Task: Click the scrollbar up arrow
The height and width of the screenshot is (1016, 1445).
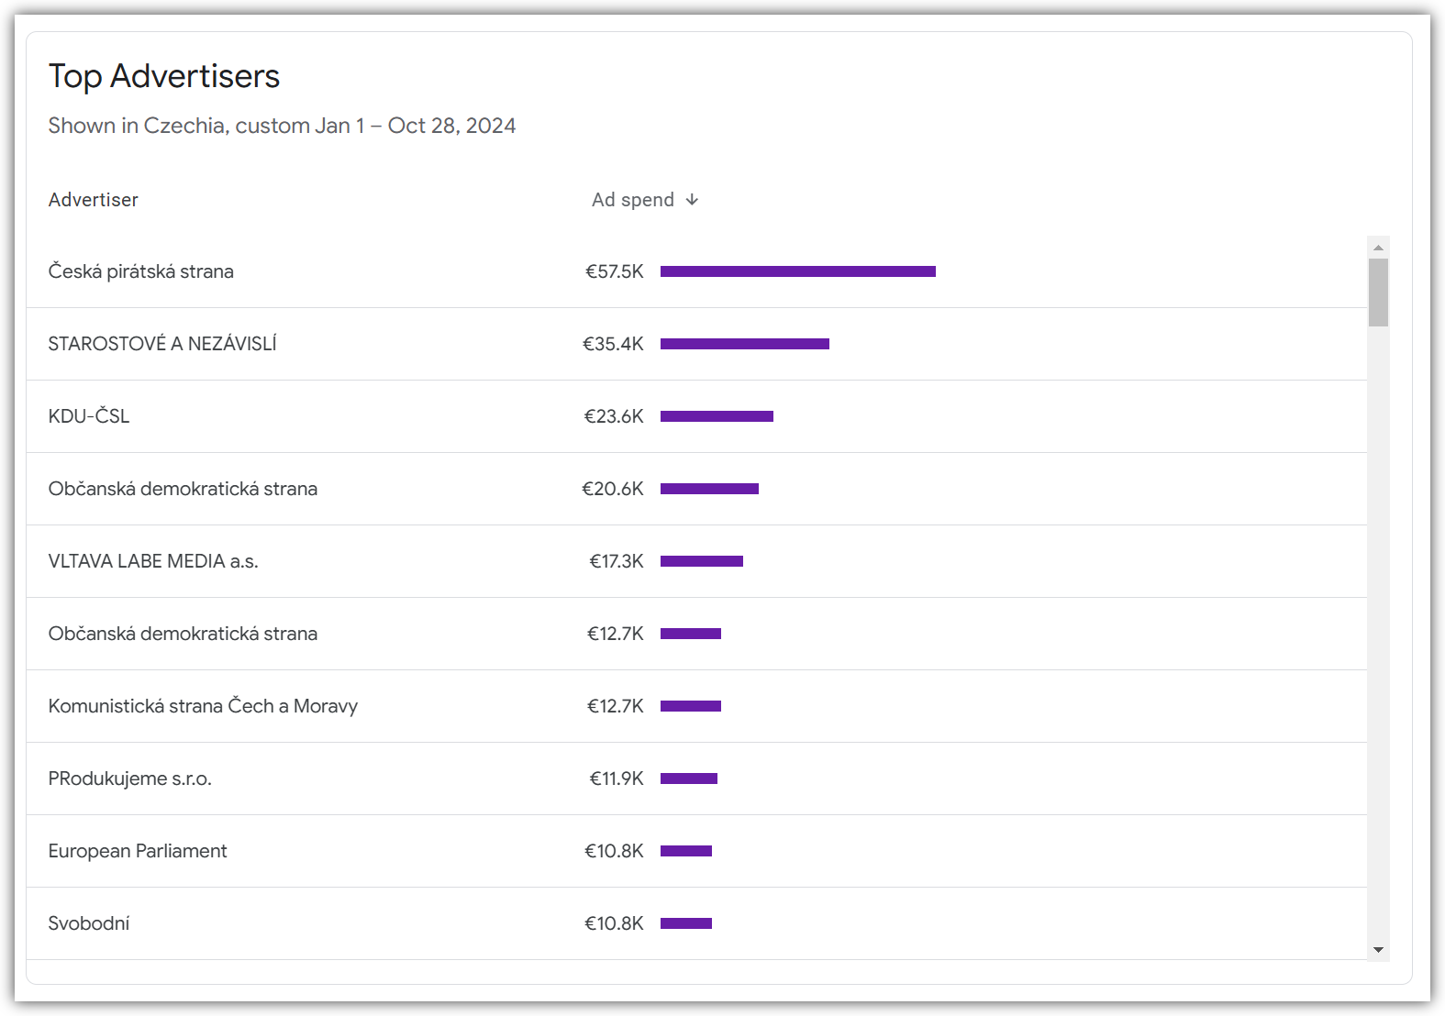Action: click(1378, 248)
